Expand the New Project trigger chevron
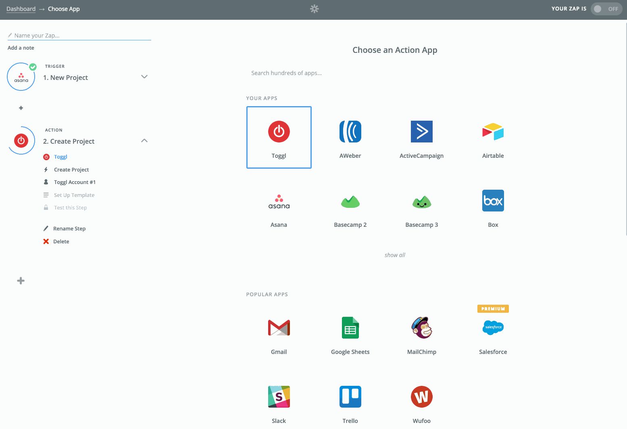The width and height of the screenshot is (627, 429). (144, 77)
